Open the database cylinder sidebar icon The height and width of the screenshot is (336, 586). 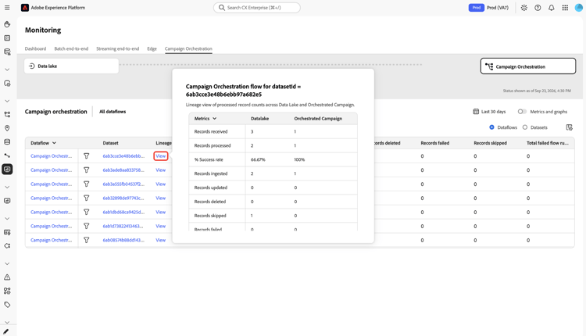tap(7, 142)
